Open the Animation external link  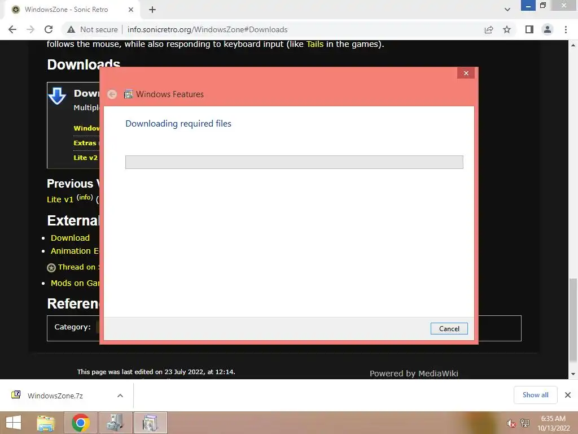click(75, 251)
